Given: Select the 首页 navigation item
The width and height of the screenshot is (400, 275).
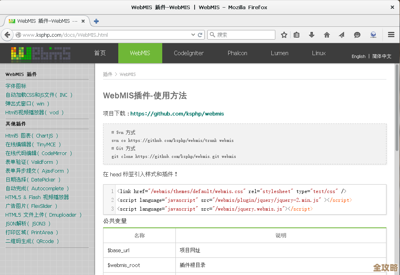Looking at the screenshot, I should [100, 53].
